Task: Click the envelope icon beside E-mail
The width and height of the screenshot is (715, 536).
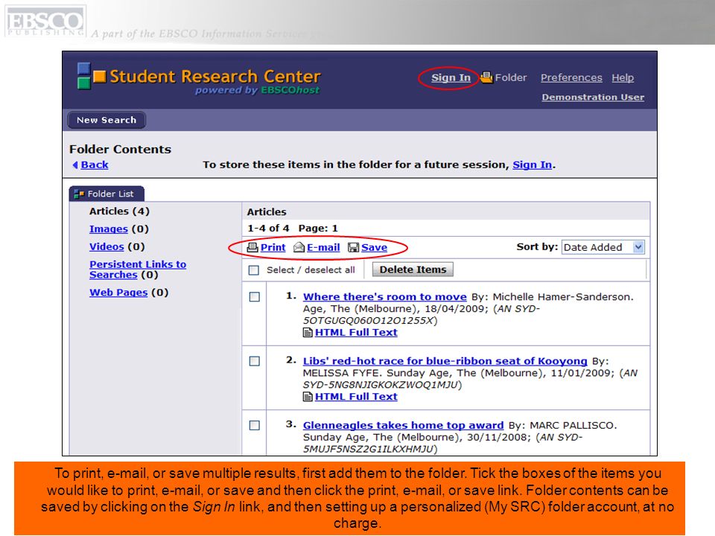Action: [x=299, y=247]
